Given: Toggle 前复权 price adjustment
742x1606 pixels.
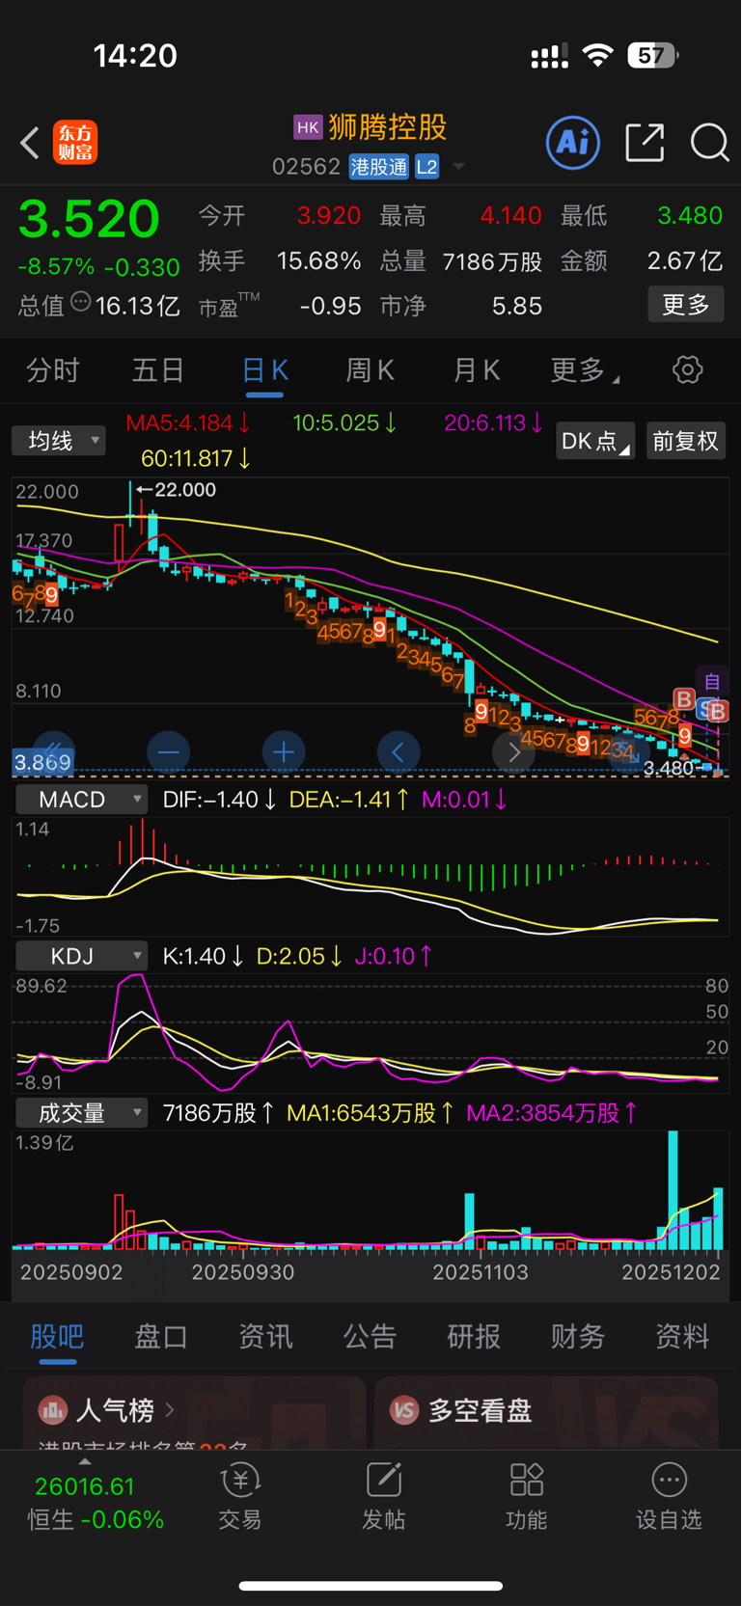Looking at the screenshot, I should pos(686,441).
